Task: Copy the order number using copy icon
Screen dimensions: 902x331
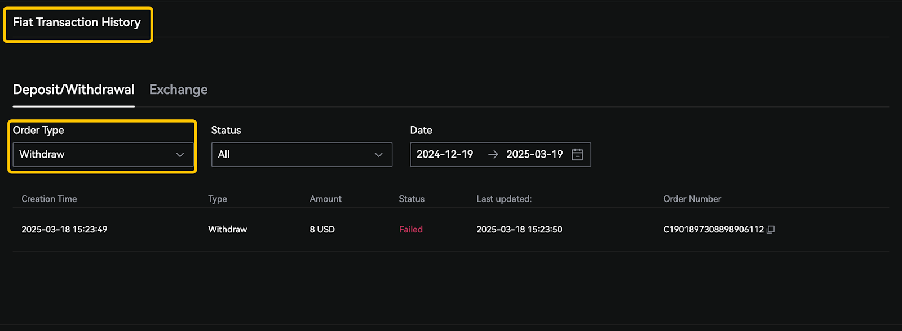Action: tap(771, 230)
